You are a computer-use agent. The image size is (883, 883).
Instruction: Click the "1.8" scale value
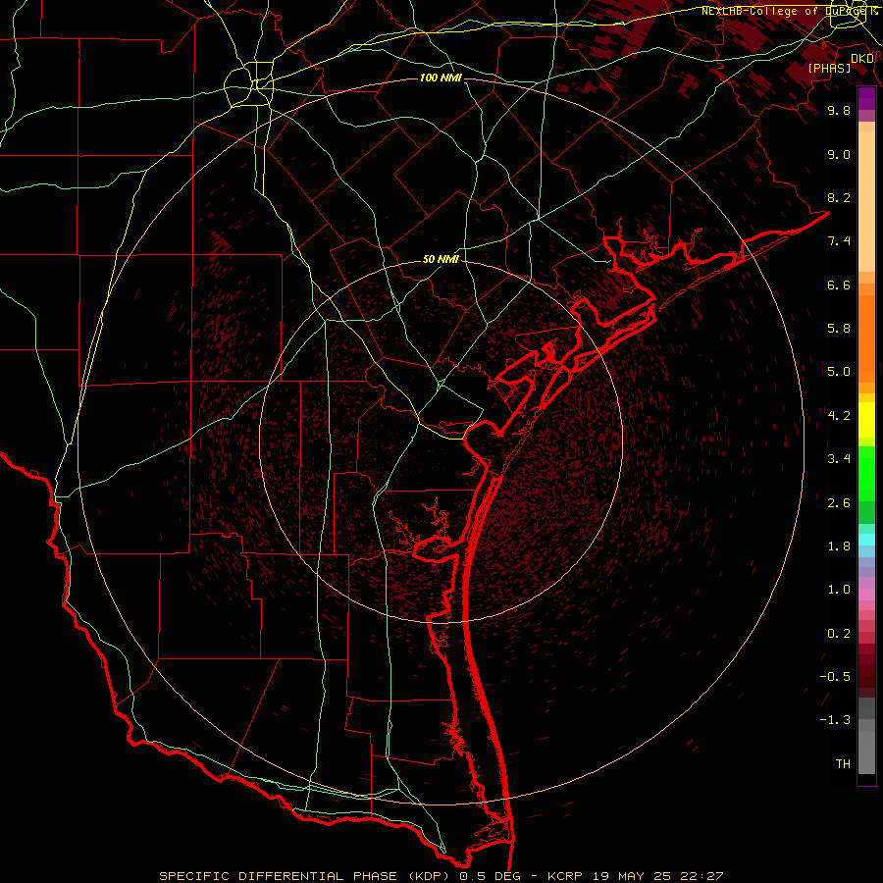pos(839,546)
